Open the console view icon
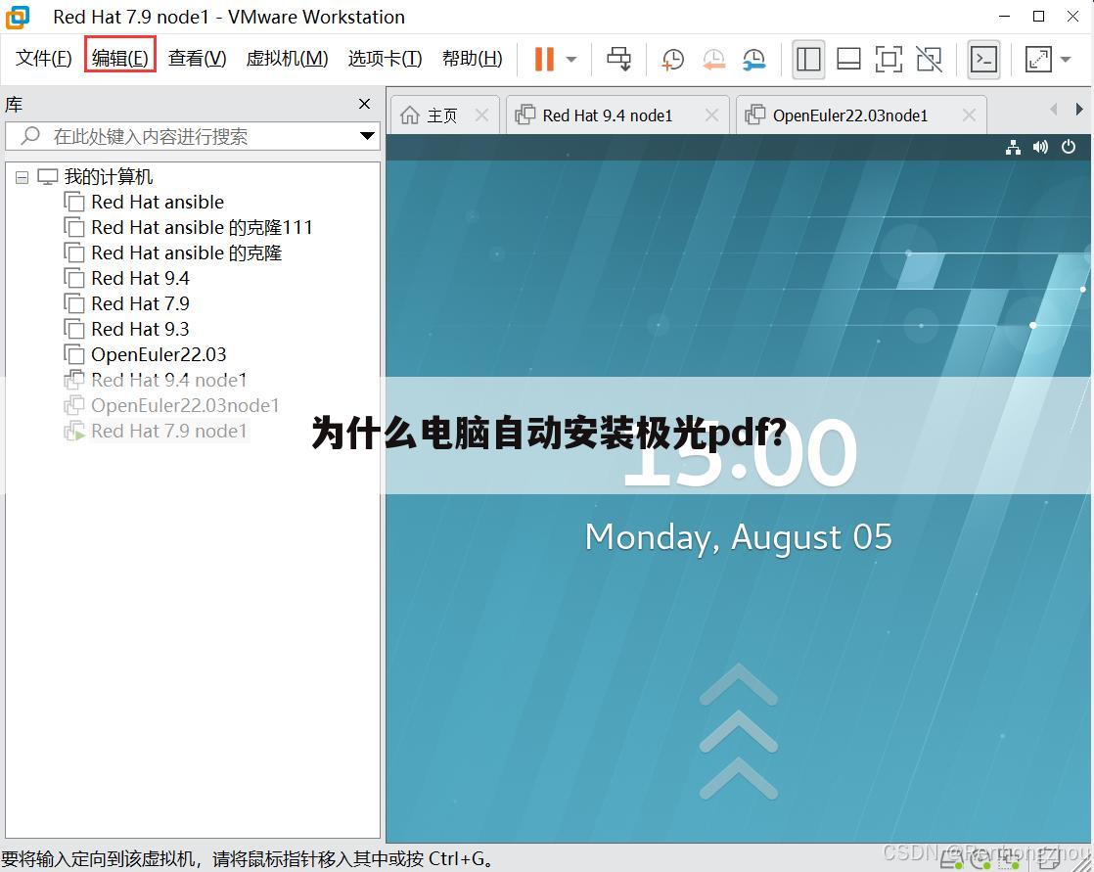This screenshot has width=1094, height=872. pyautogui.click(x=983, y=59)
